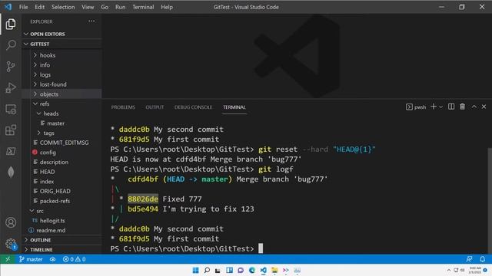Open the MongoDB leaf icon view
The height and width of the screenshot is (276, 492).
coord(11,172)
